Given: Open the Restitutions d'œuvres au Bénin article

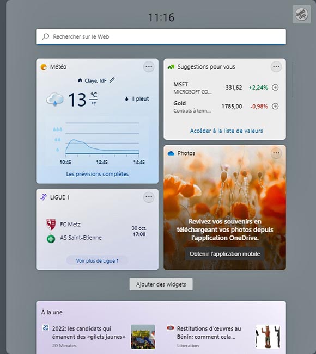Looking at the screenshot, I should coord(209,333).
